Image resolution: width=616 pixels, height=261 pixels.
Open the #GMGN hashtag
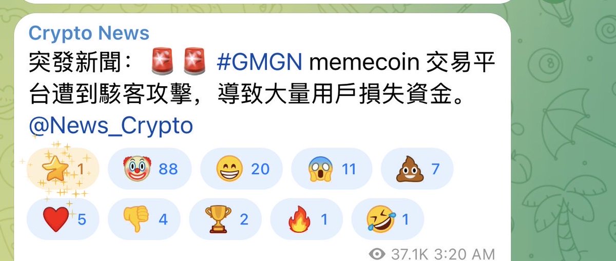tap(261, 64)
